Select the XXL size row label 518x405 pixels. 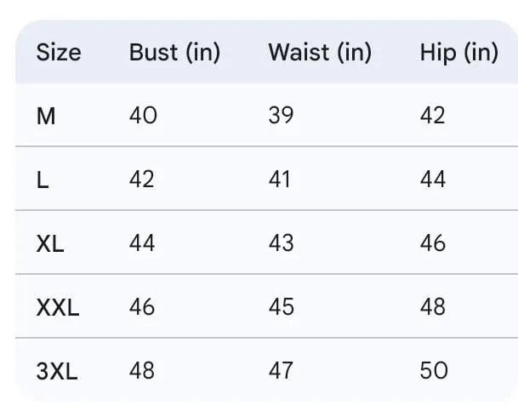click(58, 307)
